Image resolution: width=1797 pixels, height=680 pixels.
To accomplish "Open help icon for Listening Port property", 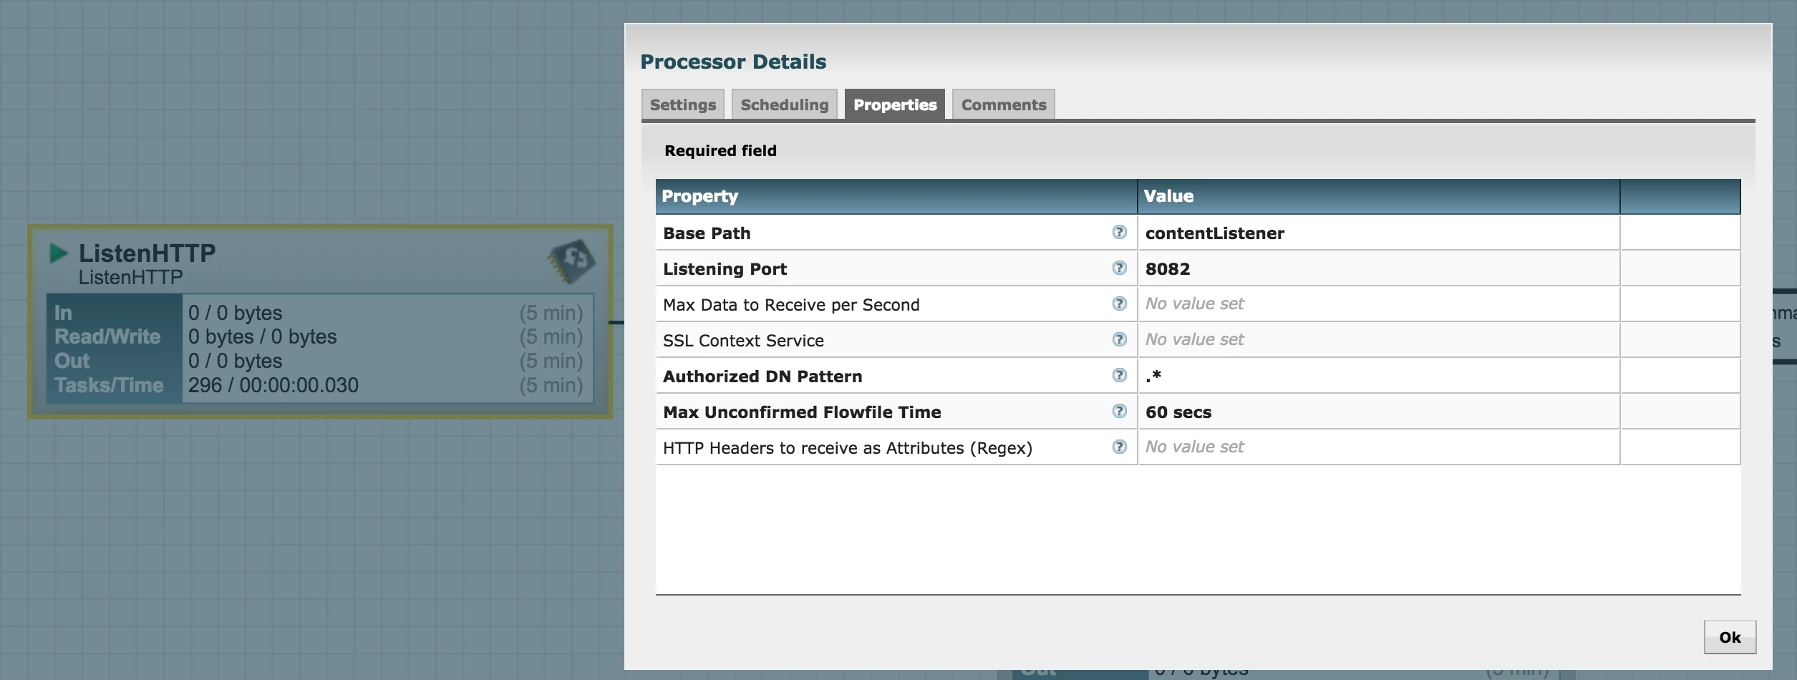I will pyautogui.click(x=1119, y=268).
